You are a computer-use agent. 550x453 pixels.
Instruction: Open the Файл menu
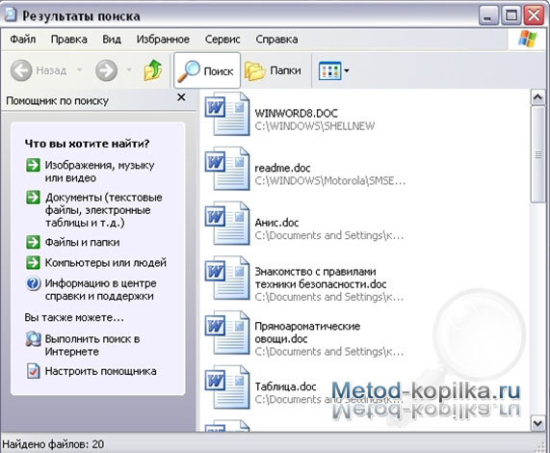23,39
